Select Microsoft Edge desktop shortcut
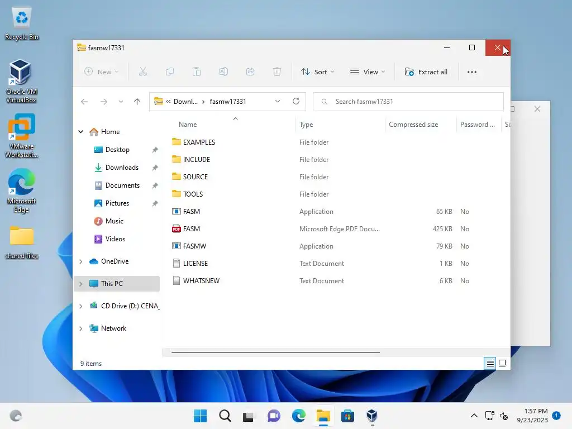The image size is (572, 429). coord(21,190)
